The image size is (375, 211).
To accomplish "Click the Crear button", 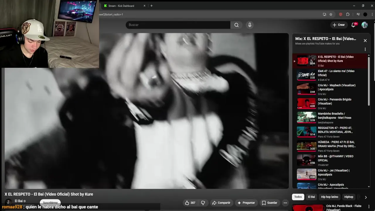I will coord(339,25).
